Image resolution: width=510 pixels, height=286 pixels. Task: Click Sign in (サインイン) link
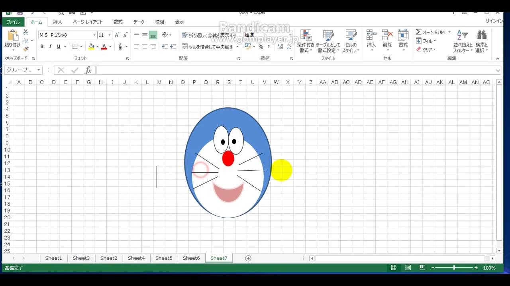(x=494, y=21)
